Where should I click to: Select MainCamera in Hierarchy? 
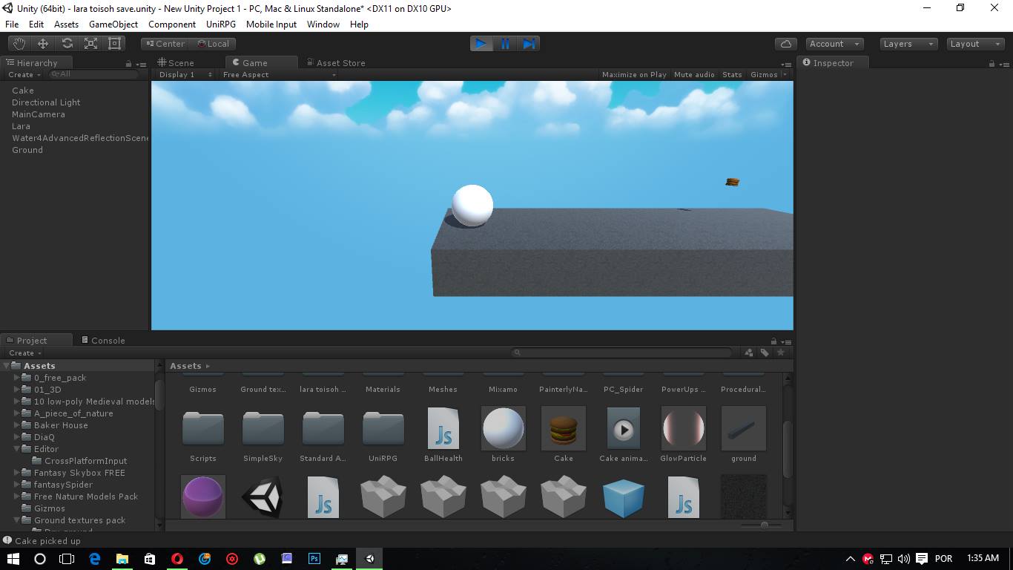coord(39,114)
